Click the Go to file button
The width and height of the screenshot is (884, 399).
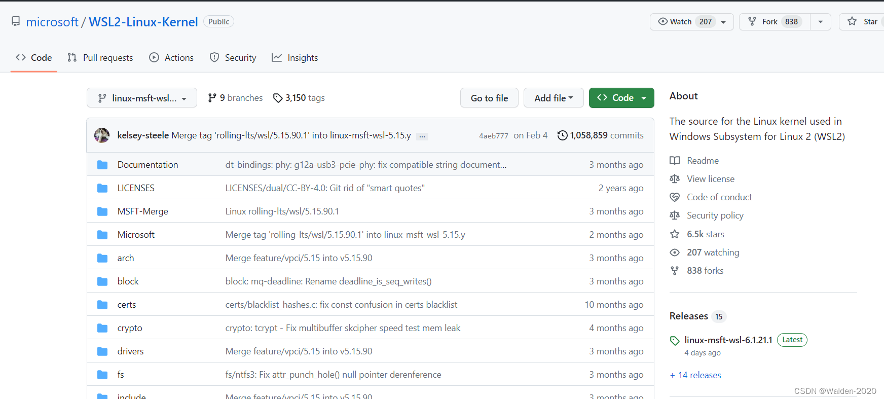489,98
